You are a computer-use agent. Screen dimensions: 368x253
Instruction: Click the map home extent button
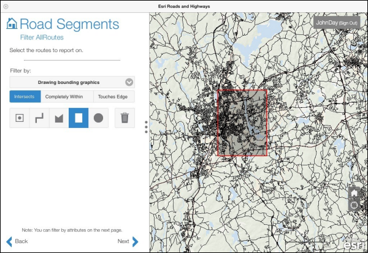click(x=354, y=193)
